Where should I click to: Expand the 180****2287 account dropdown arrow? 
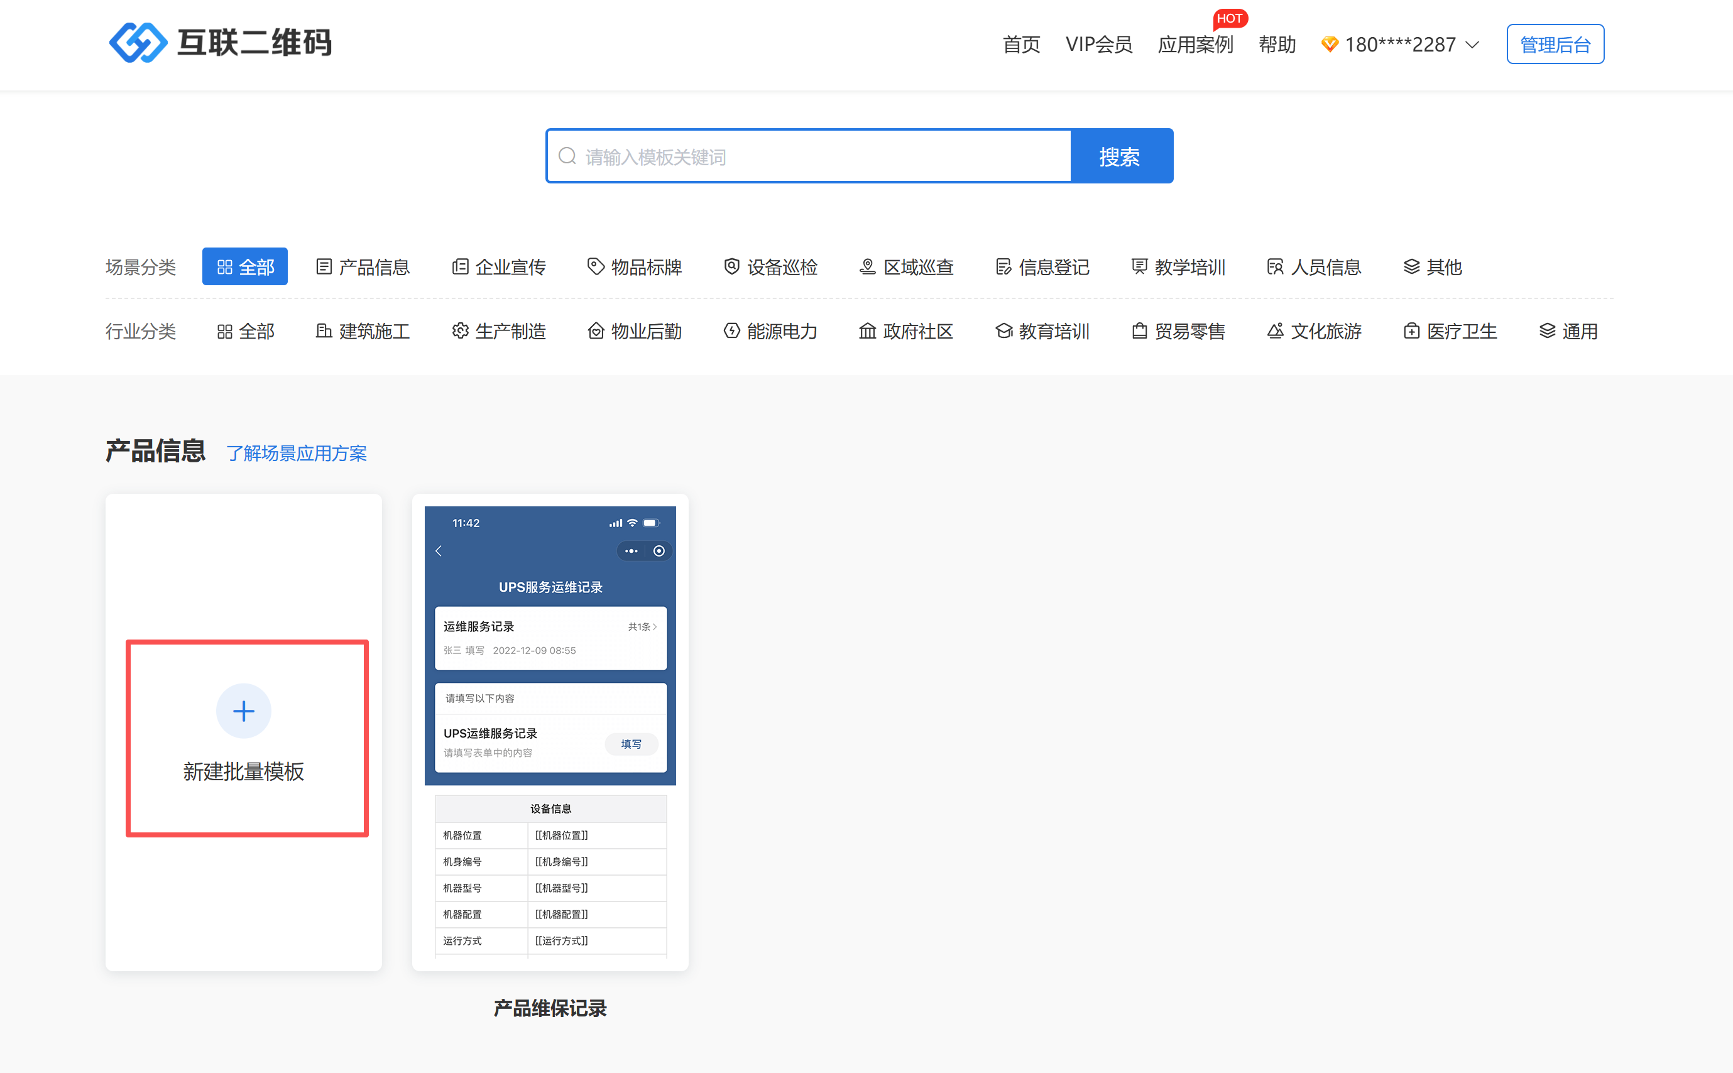point(1473,45)
